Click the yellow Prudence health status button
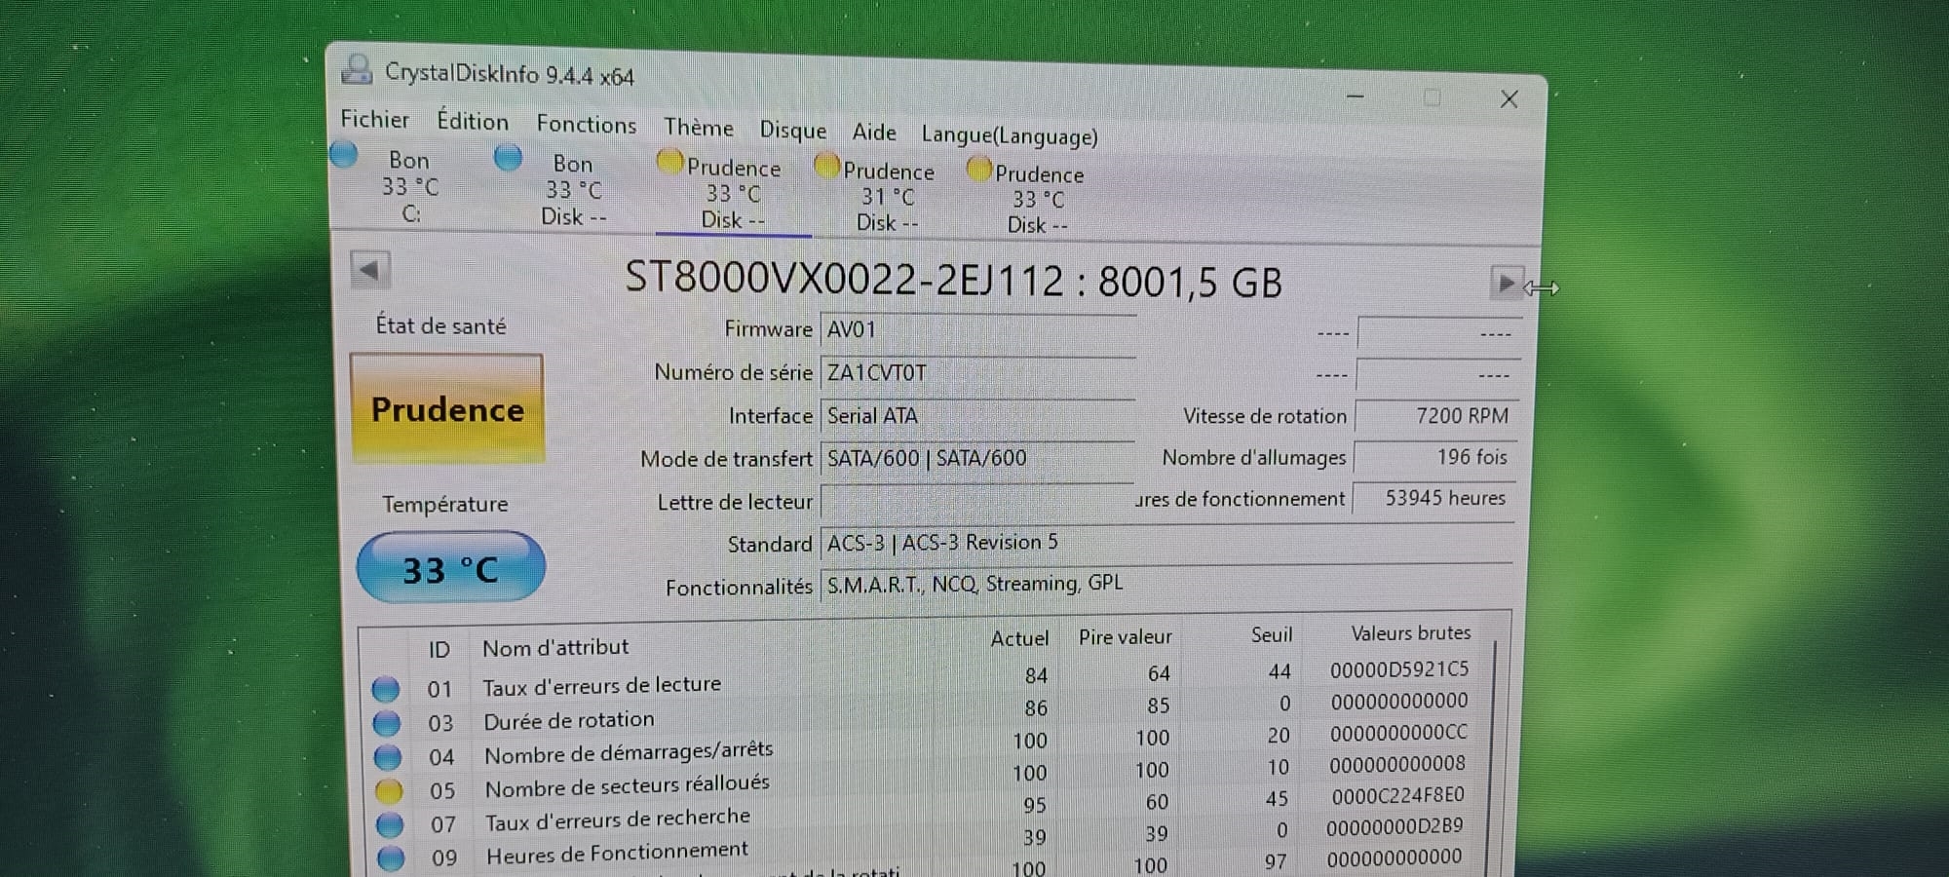 (447, 409)
